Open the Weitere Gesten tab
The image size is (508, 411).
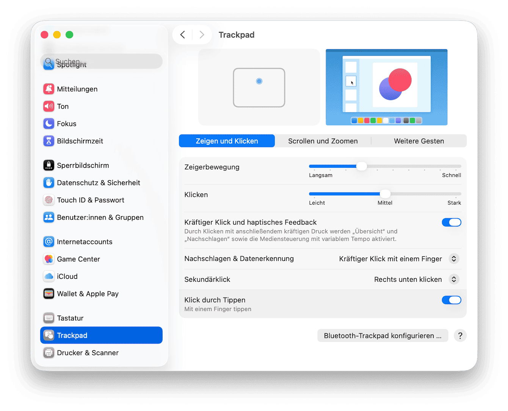pos(419,141)
